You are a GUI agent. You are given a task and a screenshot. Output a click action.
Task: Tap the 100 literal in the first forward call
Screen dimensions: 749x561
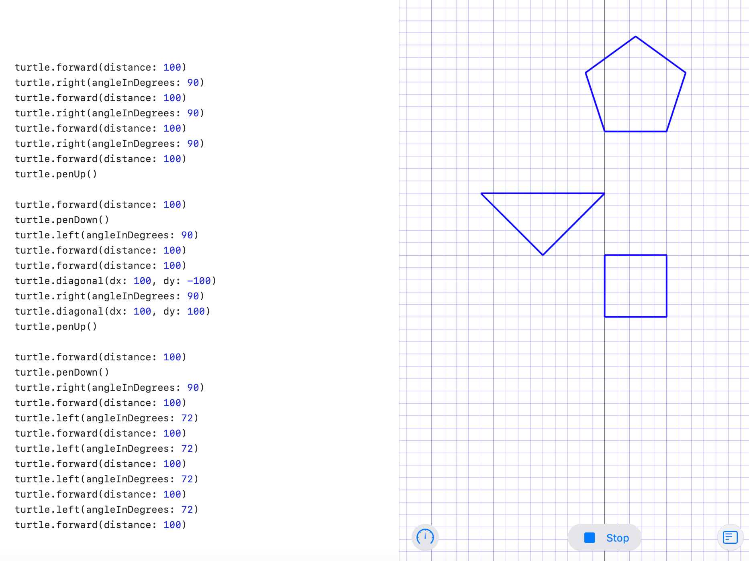[173, 67]
